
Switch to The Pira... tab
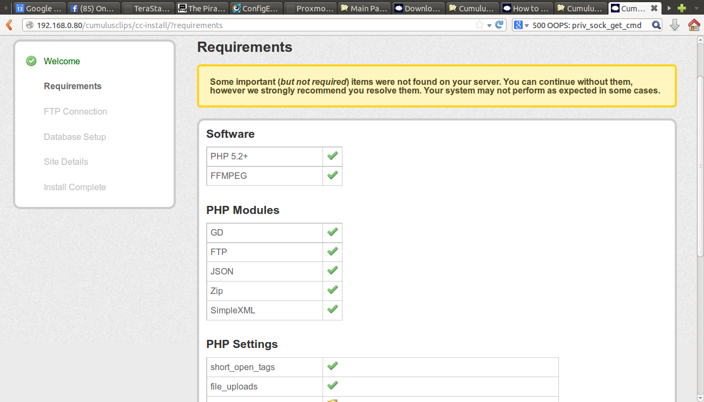pos(202,8)
